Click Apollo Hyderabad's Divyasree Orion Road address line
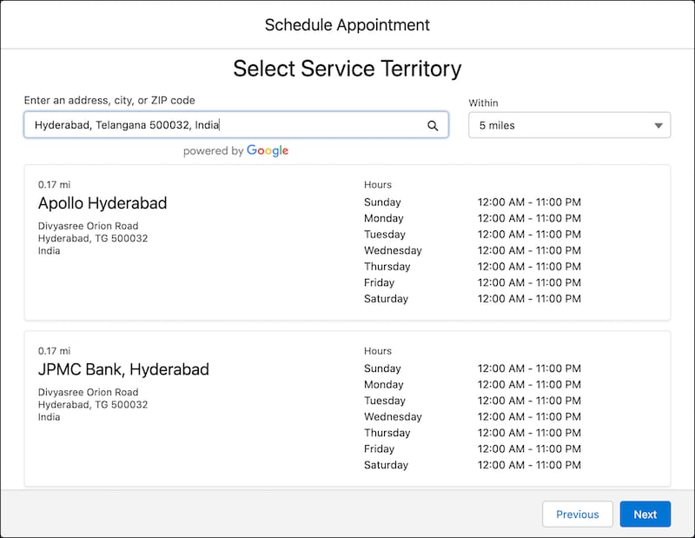The width and height of the screenshot is (695, 538). 89,226
